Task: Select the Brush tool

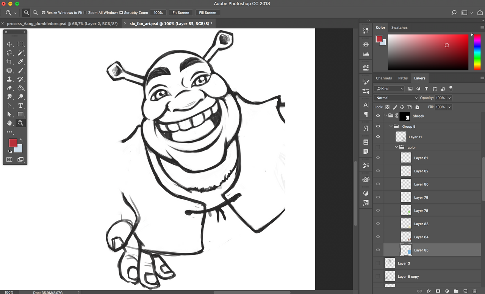Action: click(x=20, y=70)
